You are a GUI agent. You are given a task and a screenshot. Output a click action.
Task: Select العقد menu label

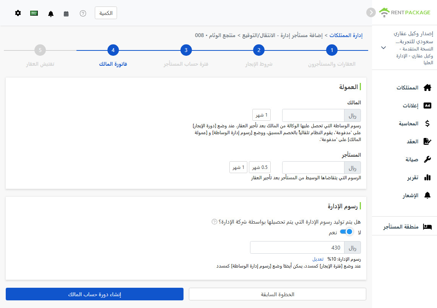tap(412, 141)
